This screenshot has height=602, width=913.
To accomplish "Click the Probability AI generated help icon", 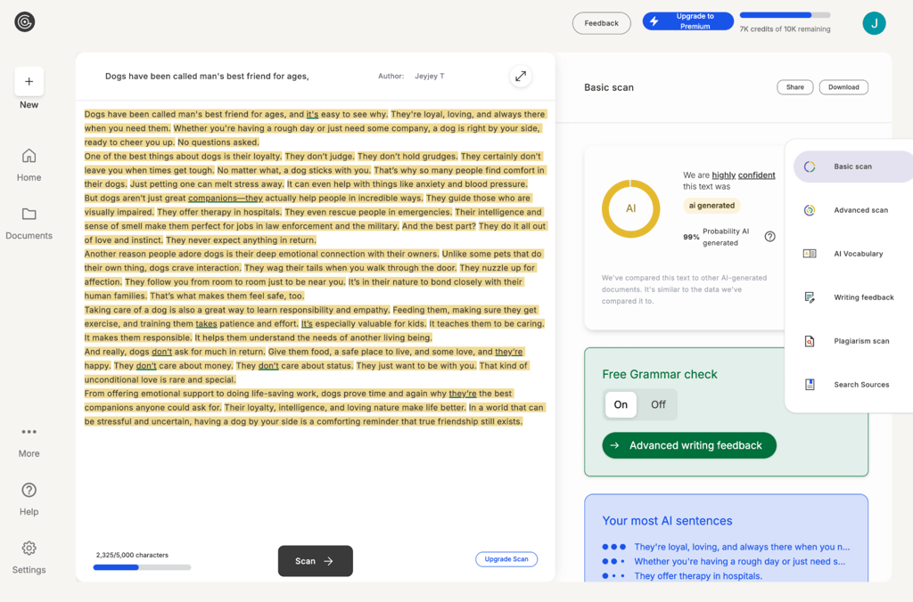I will (x=769, y=237).
